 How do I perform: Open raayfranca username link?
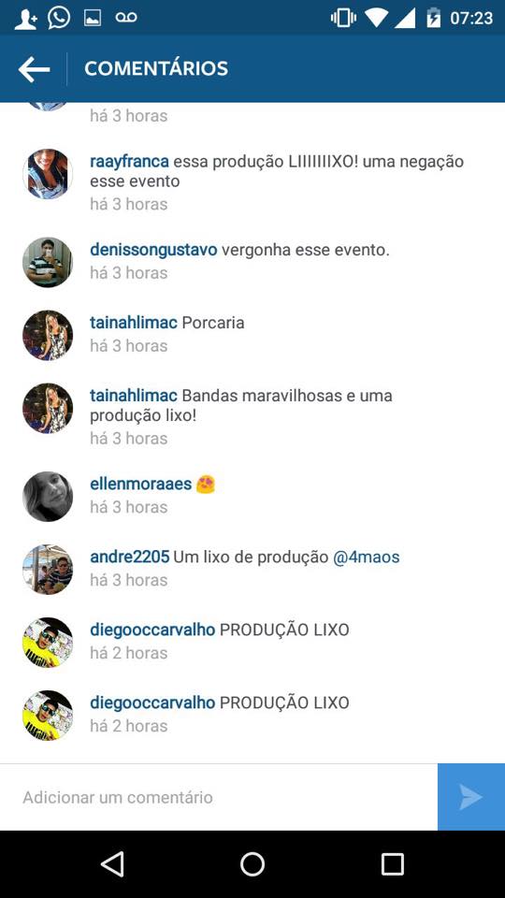(x=129, y=162)
